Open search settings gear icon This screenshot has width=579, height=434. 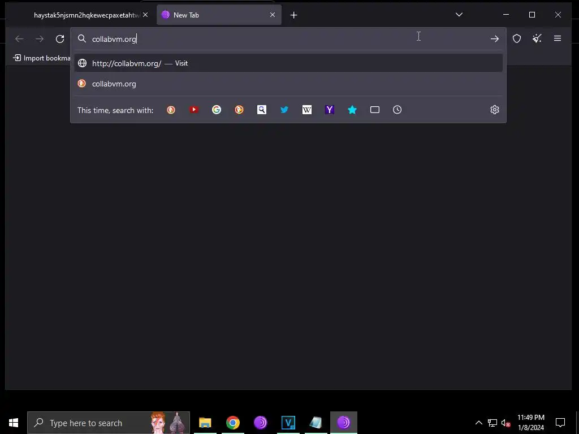(x=494, y=110)
